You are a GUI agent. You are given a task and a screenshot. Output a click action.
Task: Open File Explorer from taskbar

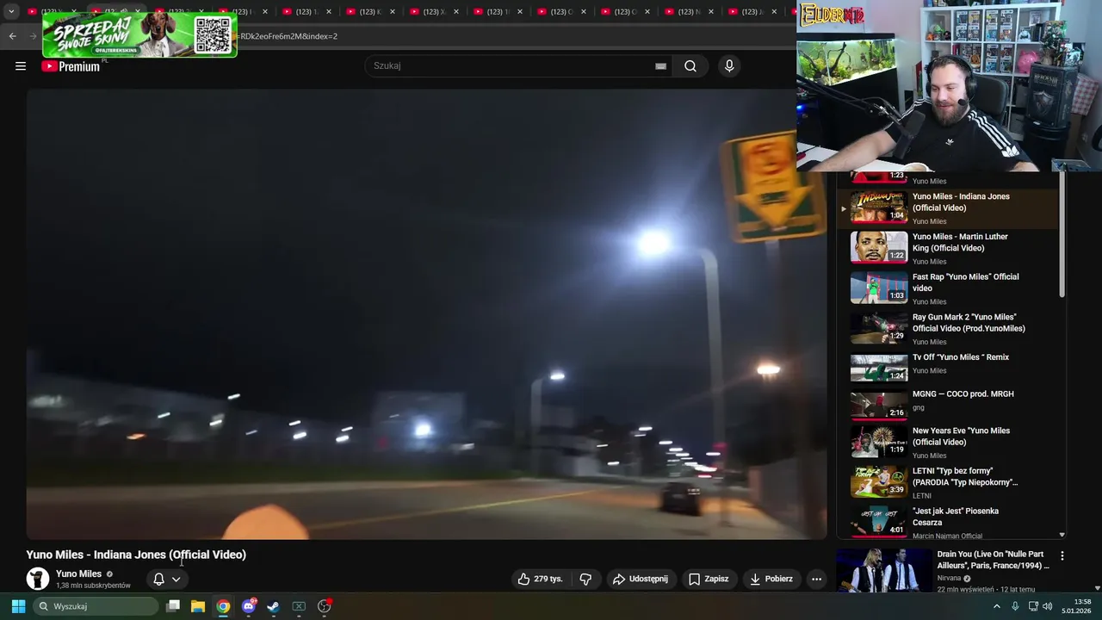pyautogui.click(x=198, y=606)
